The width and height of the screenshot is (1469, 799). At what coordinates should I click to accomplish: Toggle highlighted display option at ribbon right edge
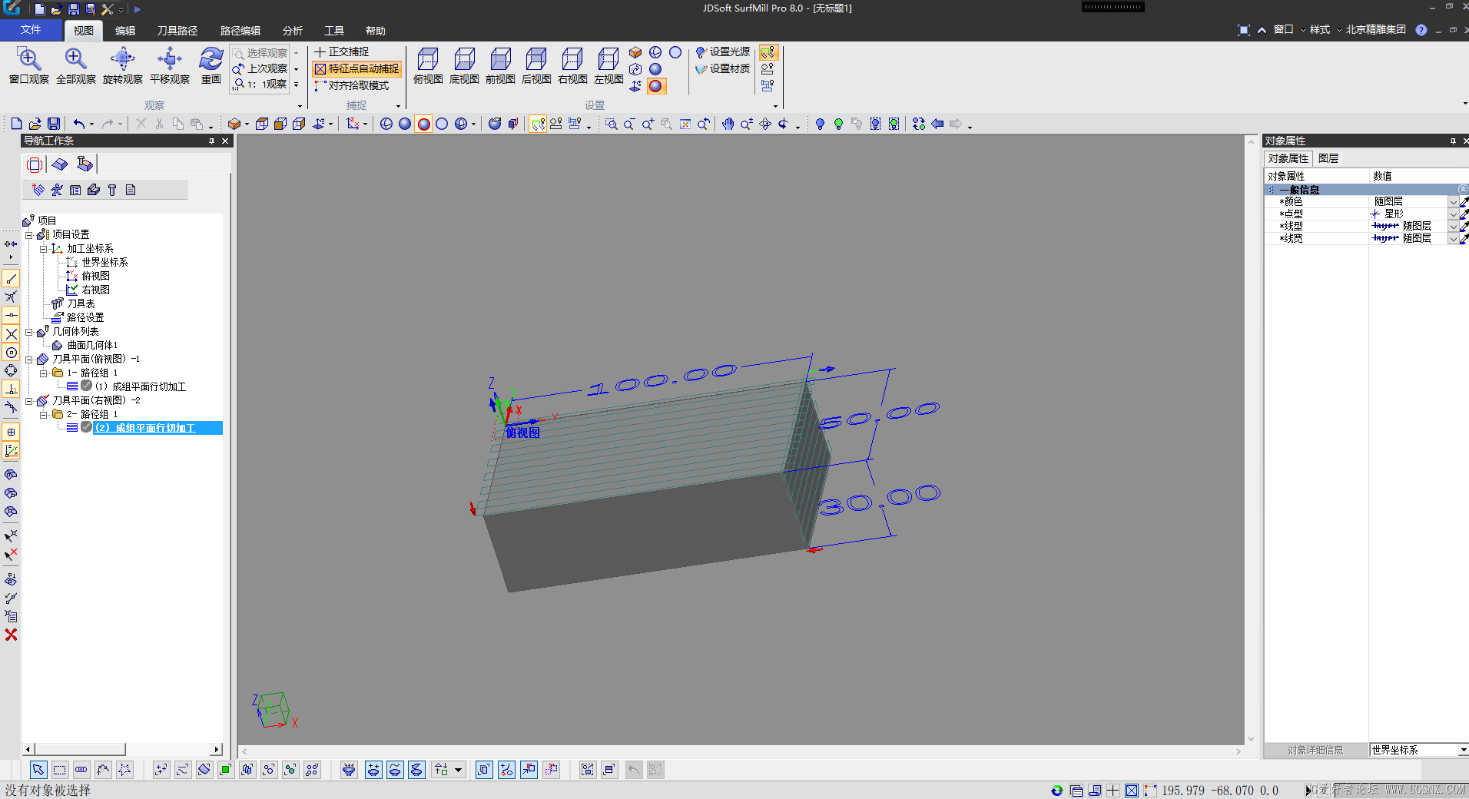(x=768, y=52)
